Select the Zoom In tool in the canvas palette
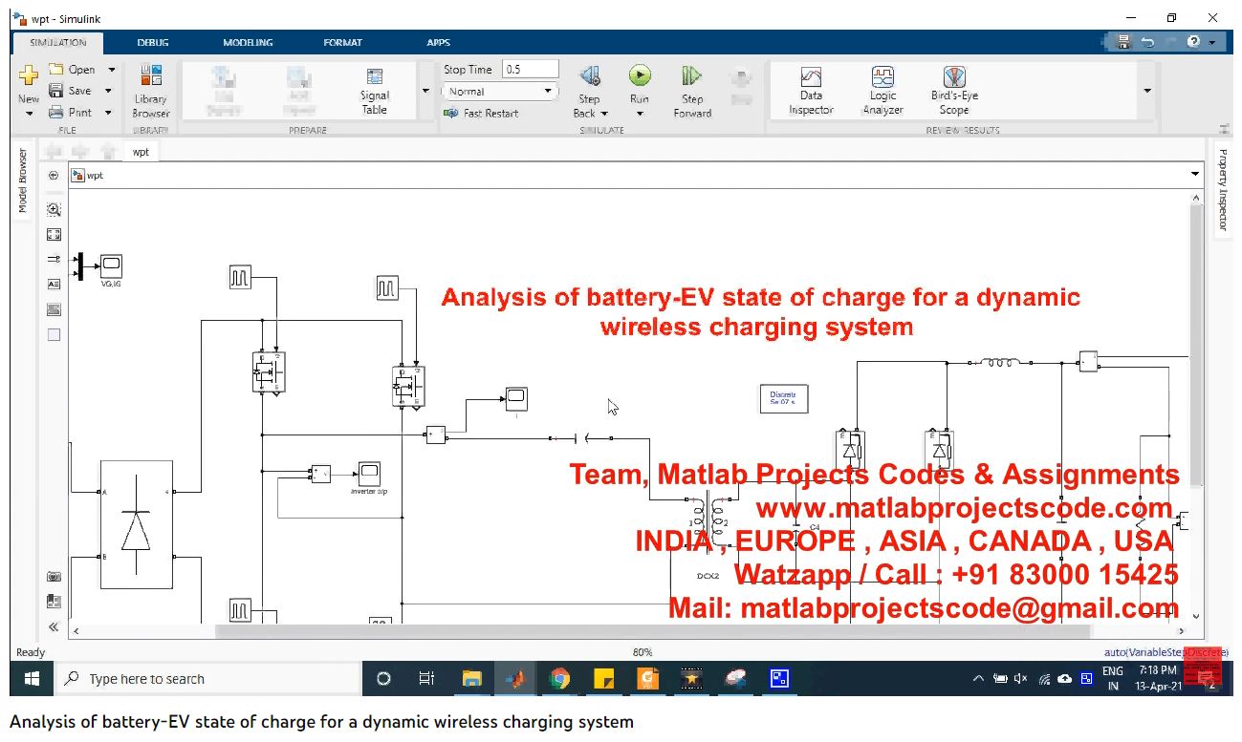The image size is (1242, 742). [54, 209]
